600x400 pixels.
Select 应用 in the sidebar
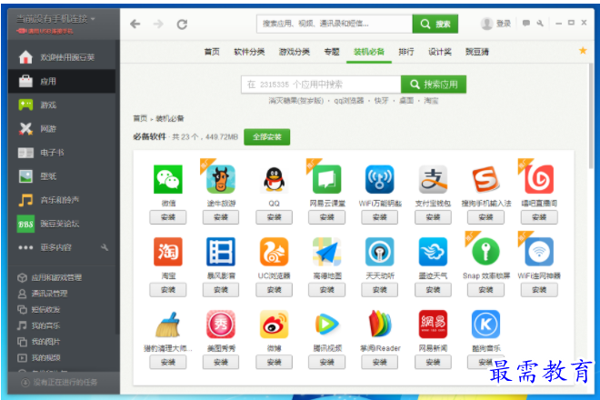click(62, 81)
